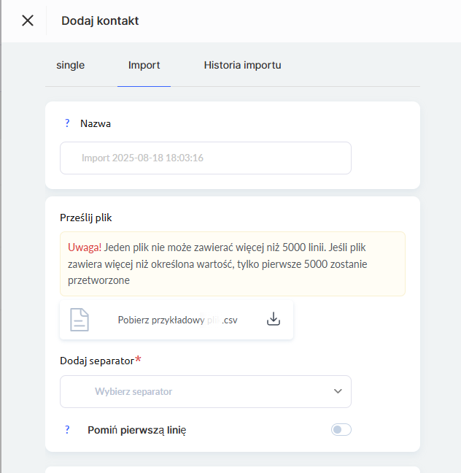461x473 pixels.
Task: Click the Dodaj separator label
Action: click(98, 361)
